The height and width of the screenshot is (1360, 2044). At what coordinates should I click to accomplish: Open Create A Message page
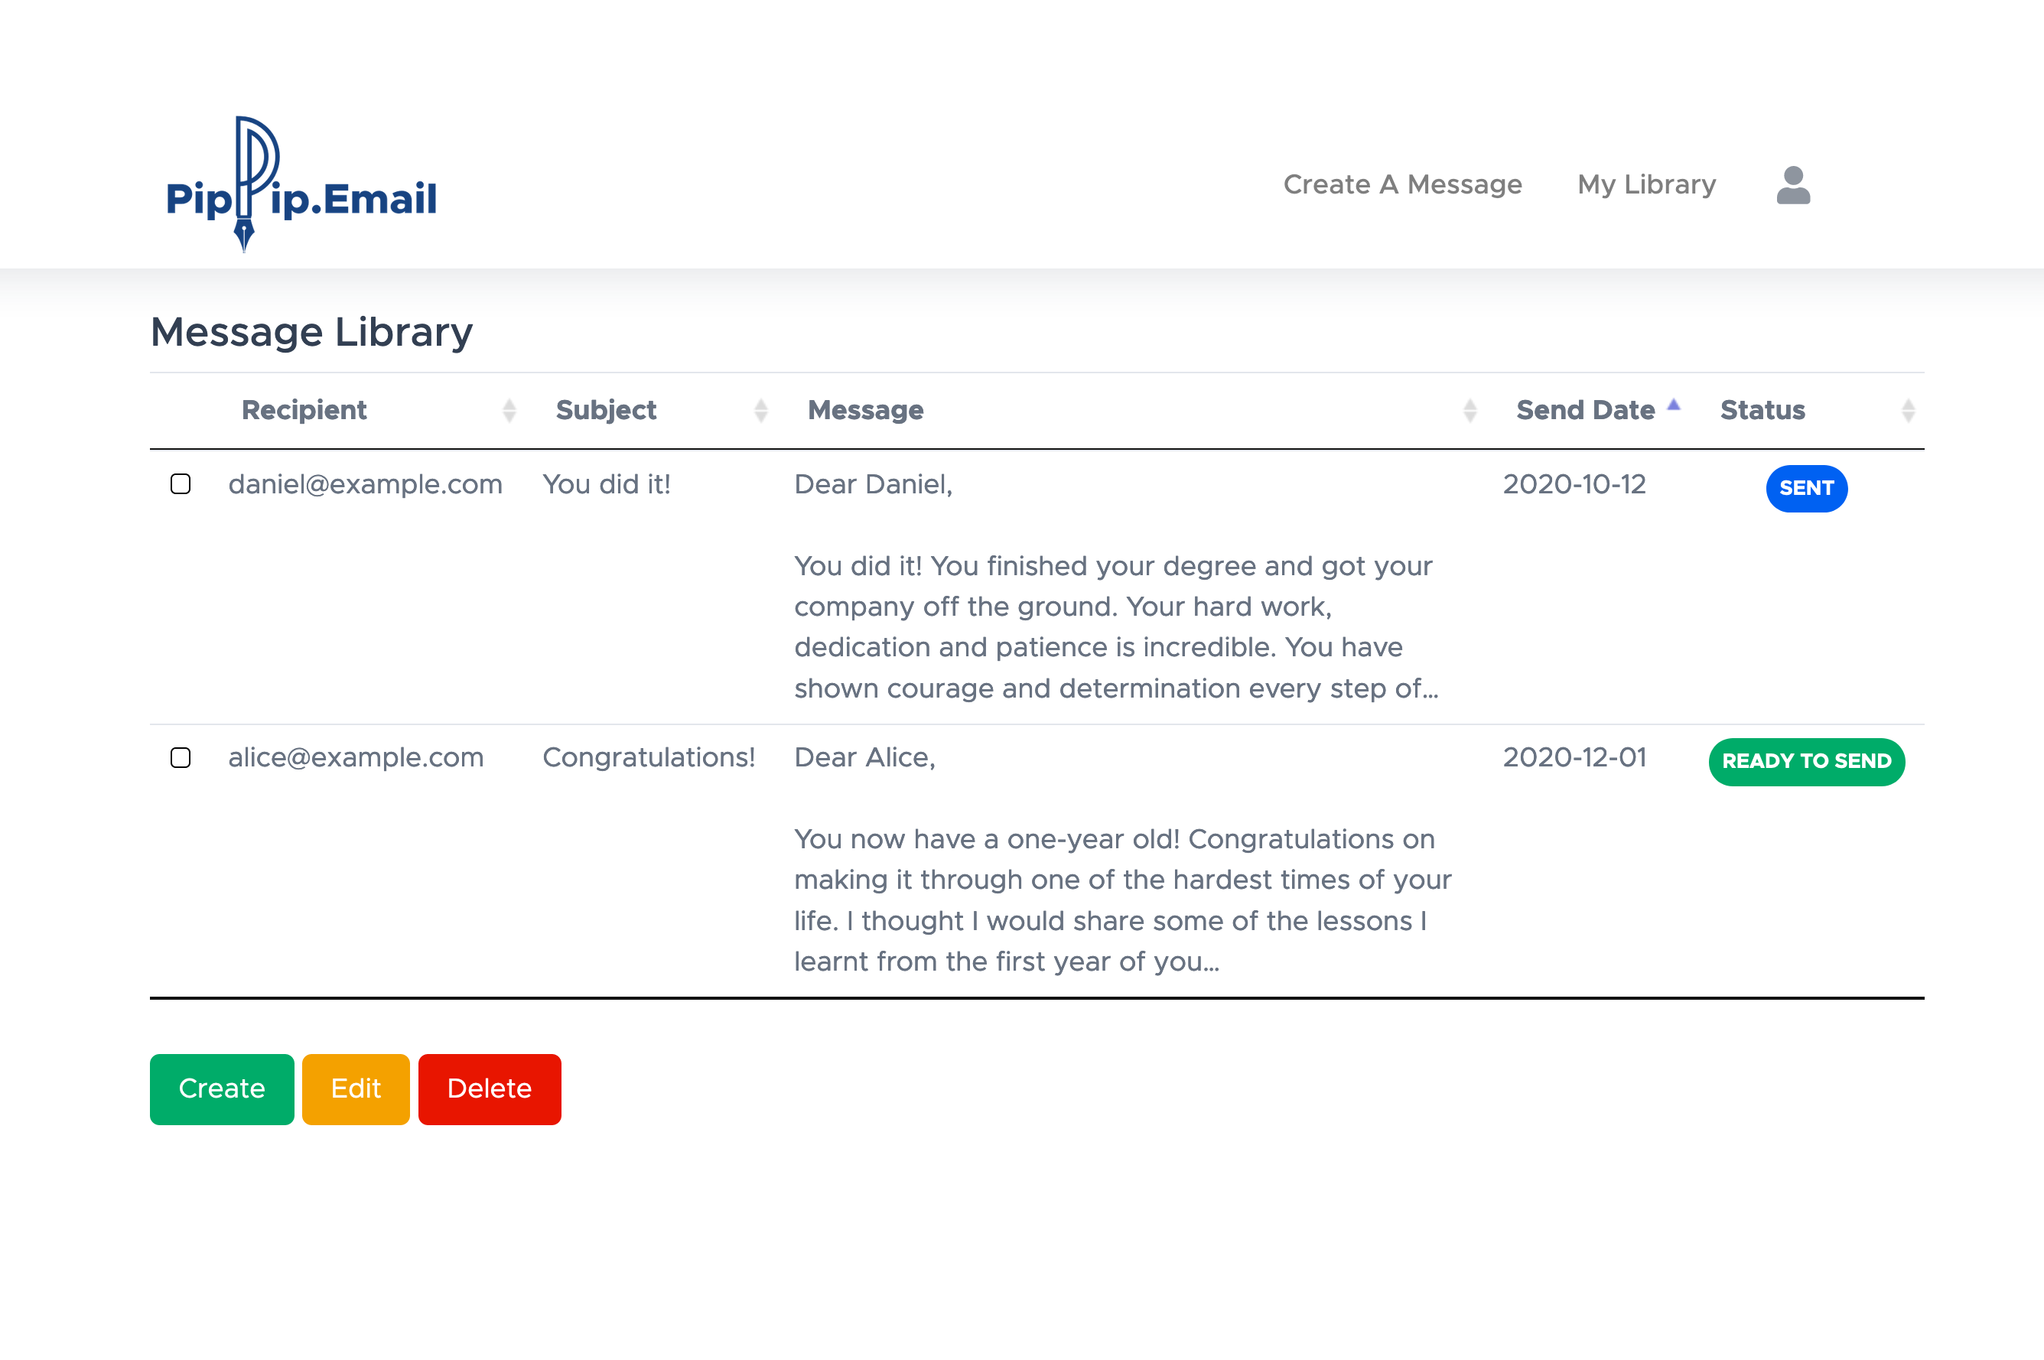click(x=1402, y=185)
